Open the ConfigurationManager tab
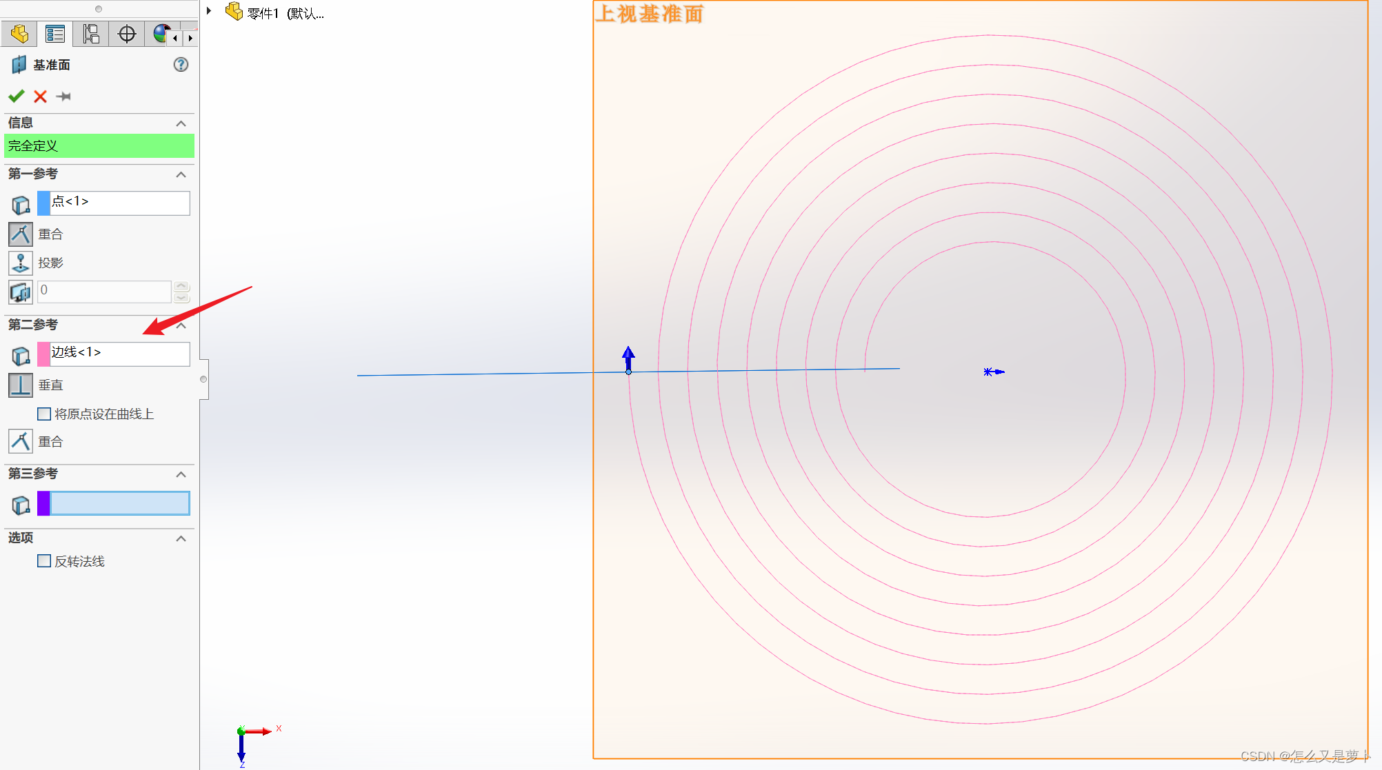Image resolution: width=1382 pixels, height=770 pixels. point(90,34)
